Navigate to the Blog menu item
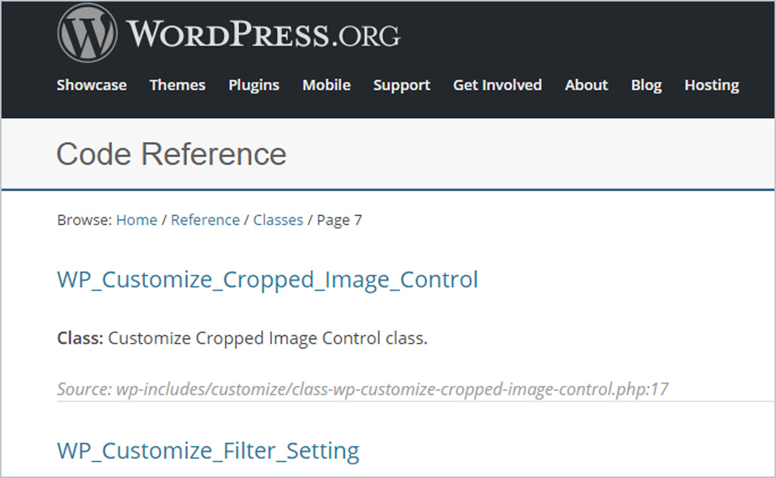The height and width of the screenshot is (478, 776). pyautogui.click(x=646, y=85)
